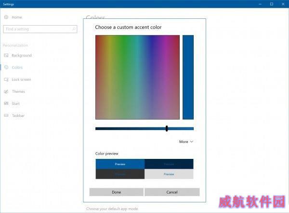The width and height of the screenshot is (289, 213).
Task: Click the Colors palette icon
Action: pyautogui.click(x=6, y=67)
